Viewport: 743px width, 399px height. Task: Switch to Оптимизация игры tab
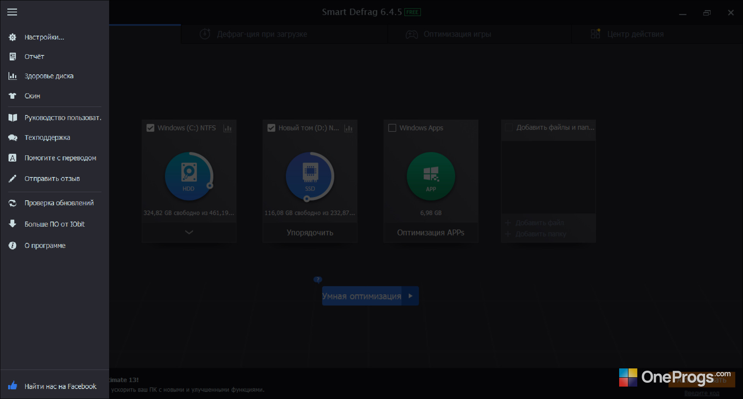pyautogui.click(x=479, y=34)
